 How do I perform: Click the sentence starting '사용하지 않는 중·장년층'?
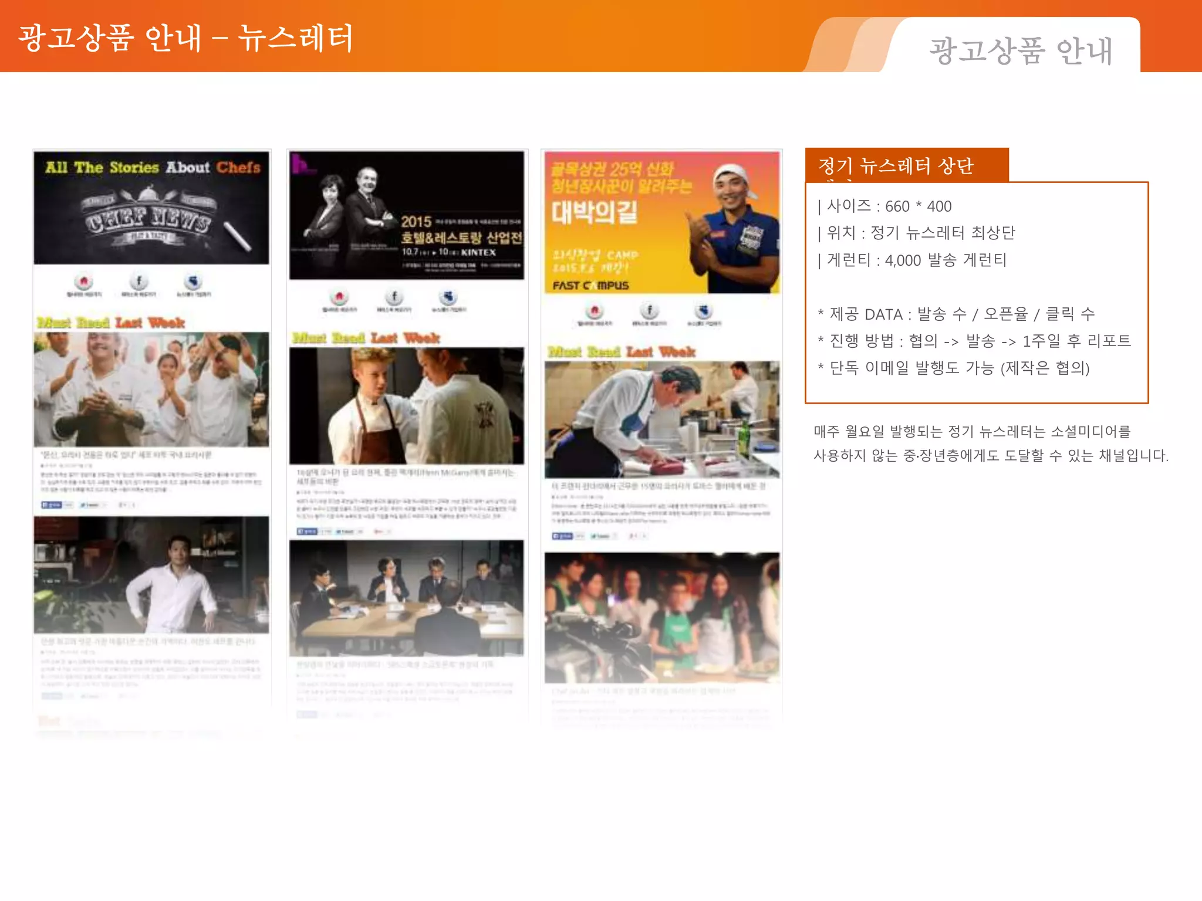point(991,455)
